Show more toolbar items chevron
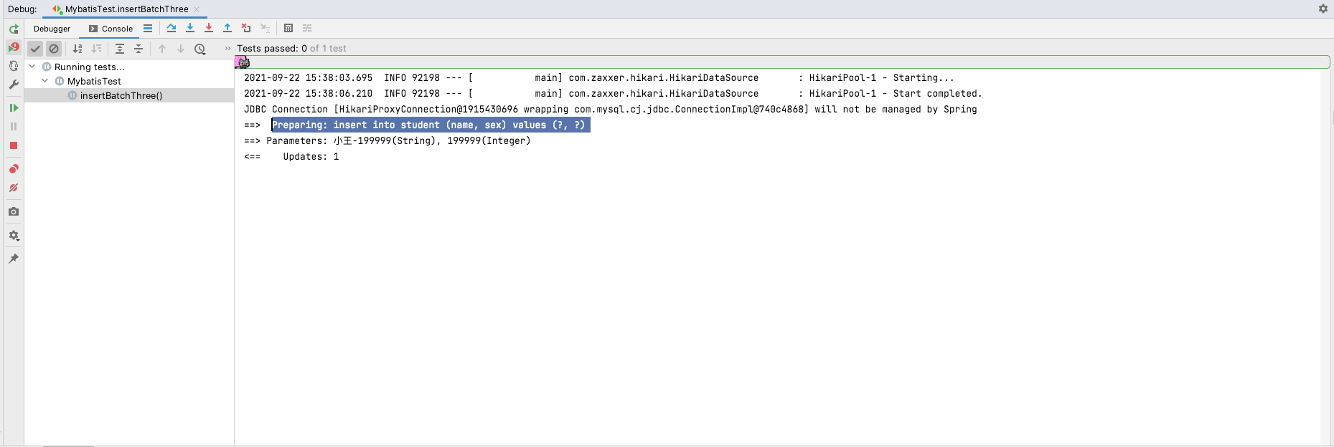The height and width of the screenshot is (447, 1334). coord(227,49)
